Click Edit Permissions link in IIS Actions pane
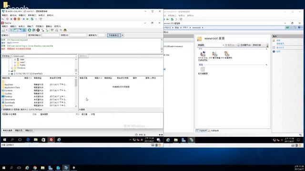305x171 pixels. click(280, 44)
